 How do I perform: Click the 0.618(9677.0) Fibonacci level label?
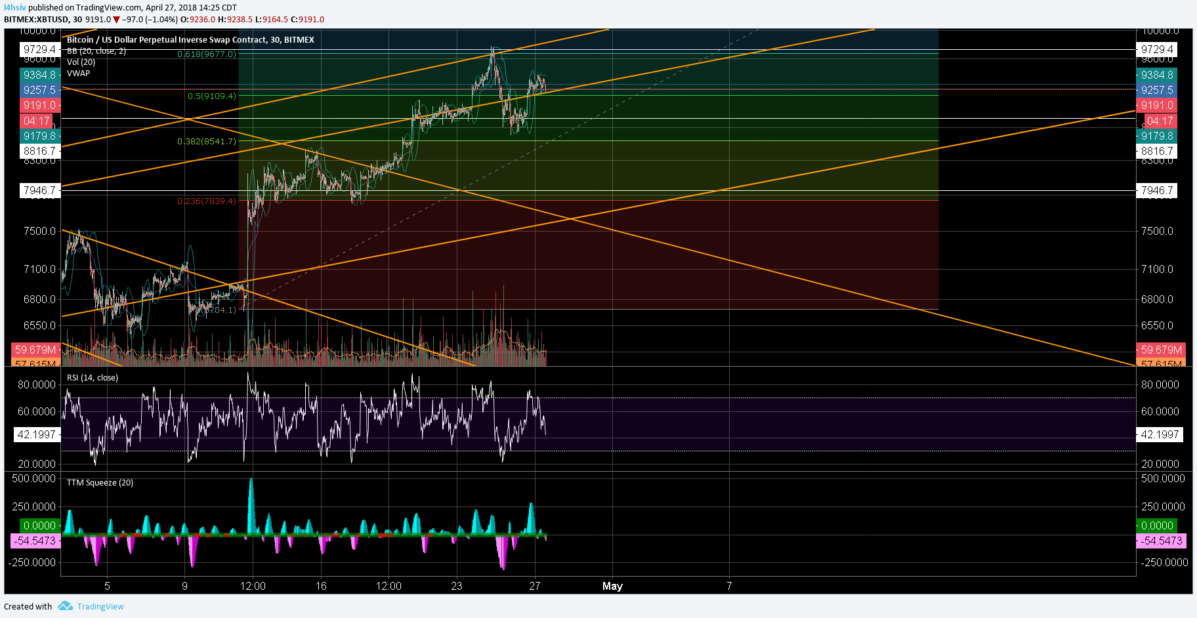tap(207, 54)
